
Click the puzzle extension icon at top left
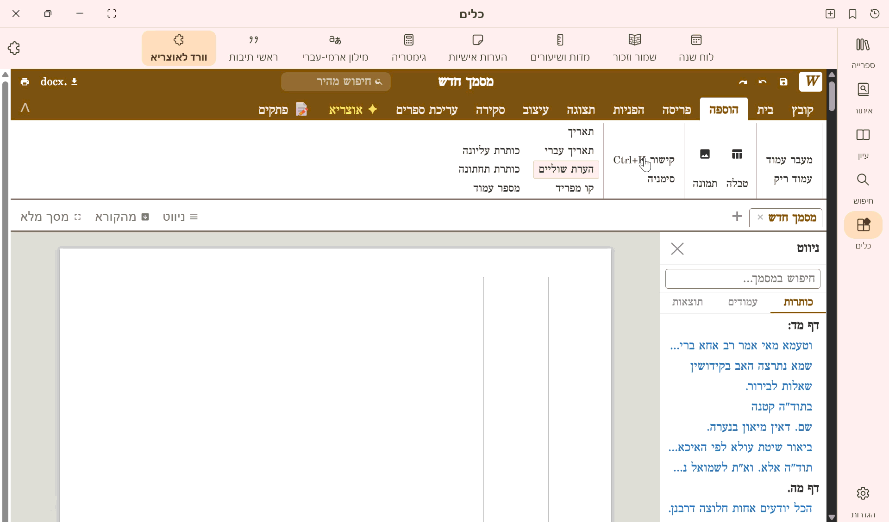[x=14, y=48]
